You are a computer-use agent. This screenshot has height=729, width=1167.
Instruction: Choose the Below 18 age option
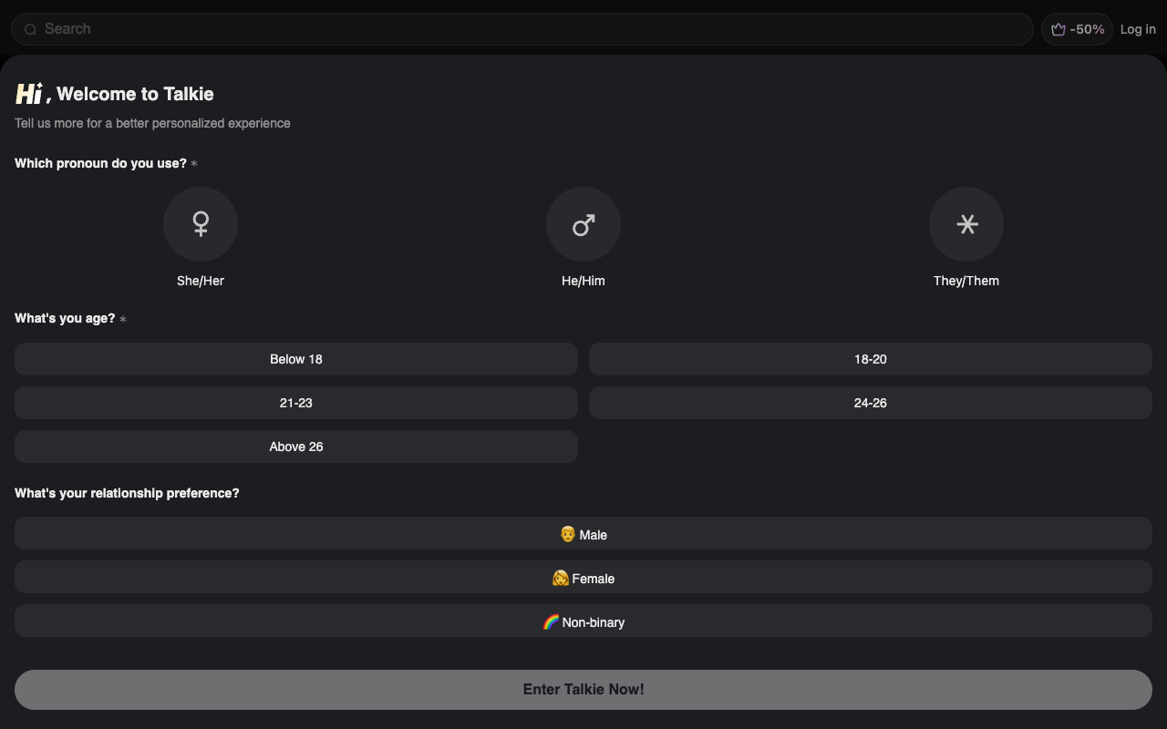(x=296, y=359)
